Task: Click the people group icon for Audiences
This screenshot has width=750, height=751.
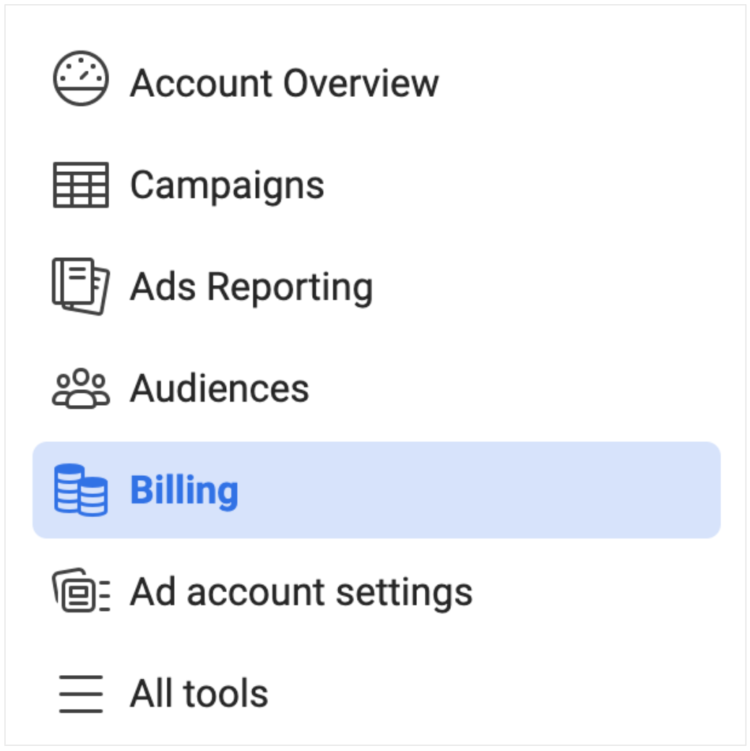Action: point(80,388)
